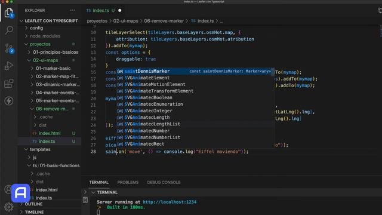Expand the 01-marker-basic folder
The width and height of the screenshot is (382, 215).
tap(50, 68)
